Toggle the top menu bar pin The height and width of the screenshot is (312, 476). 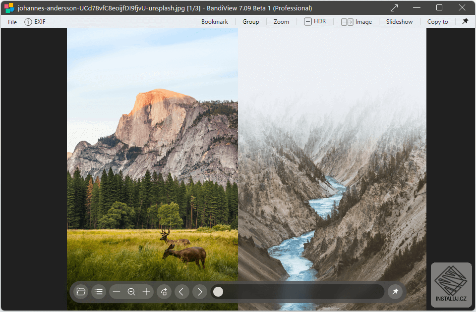[x=465, y=21]
